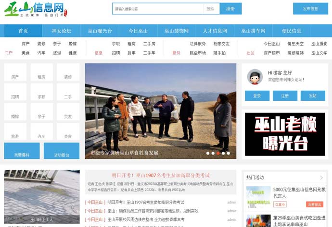
Task: Select the first carousel indicator dot
Action: point(208,153)
